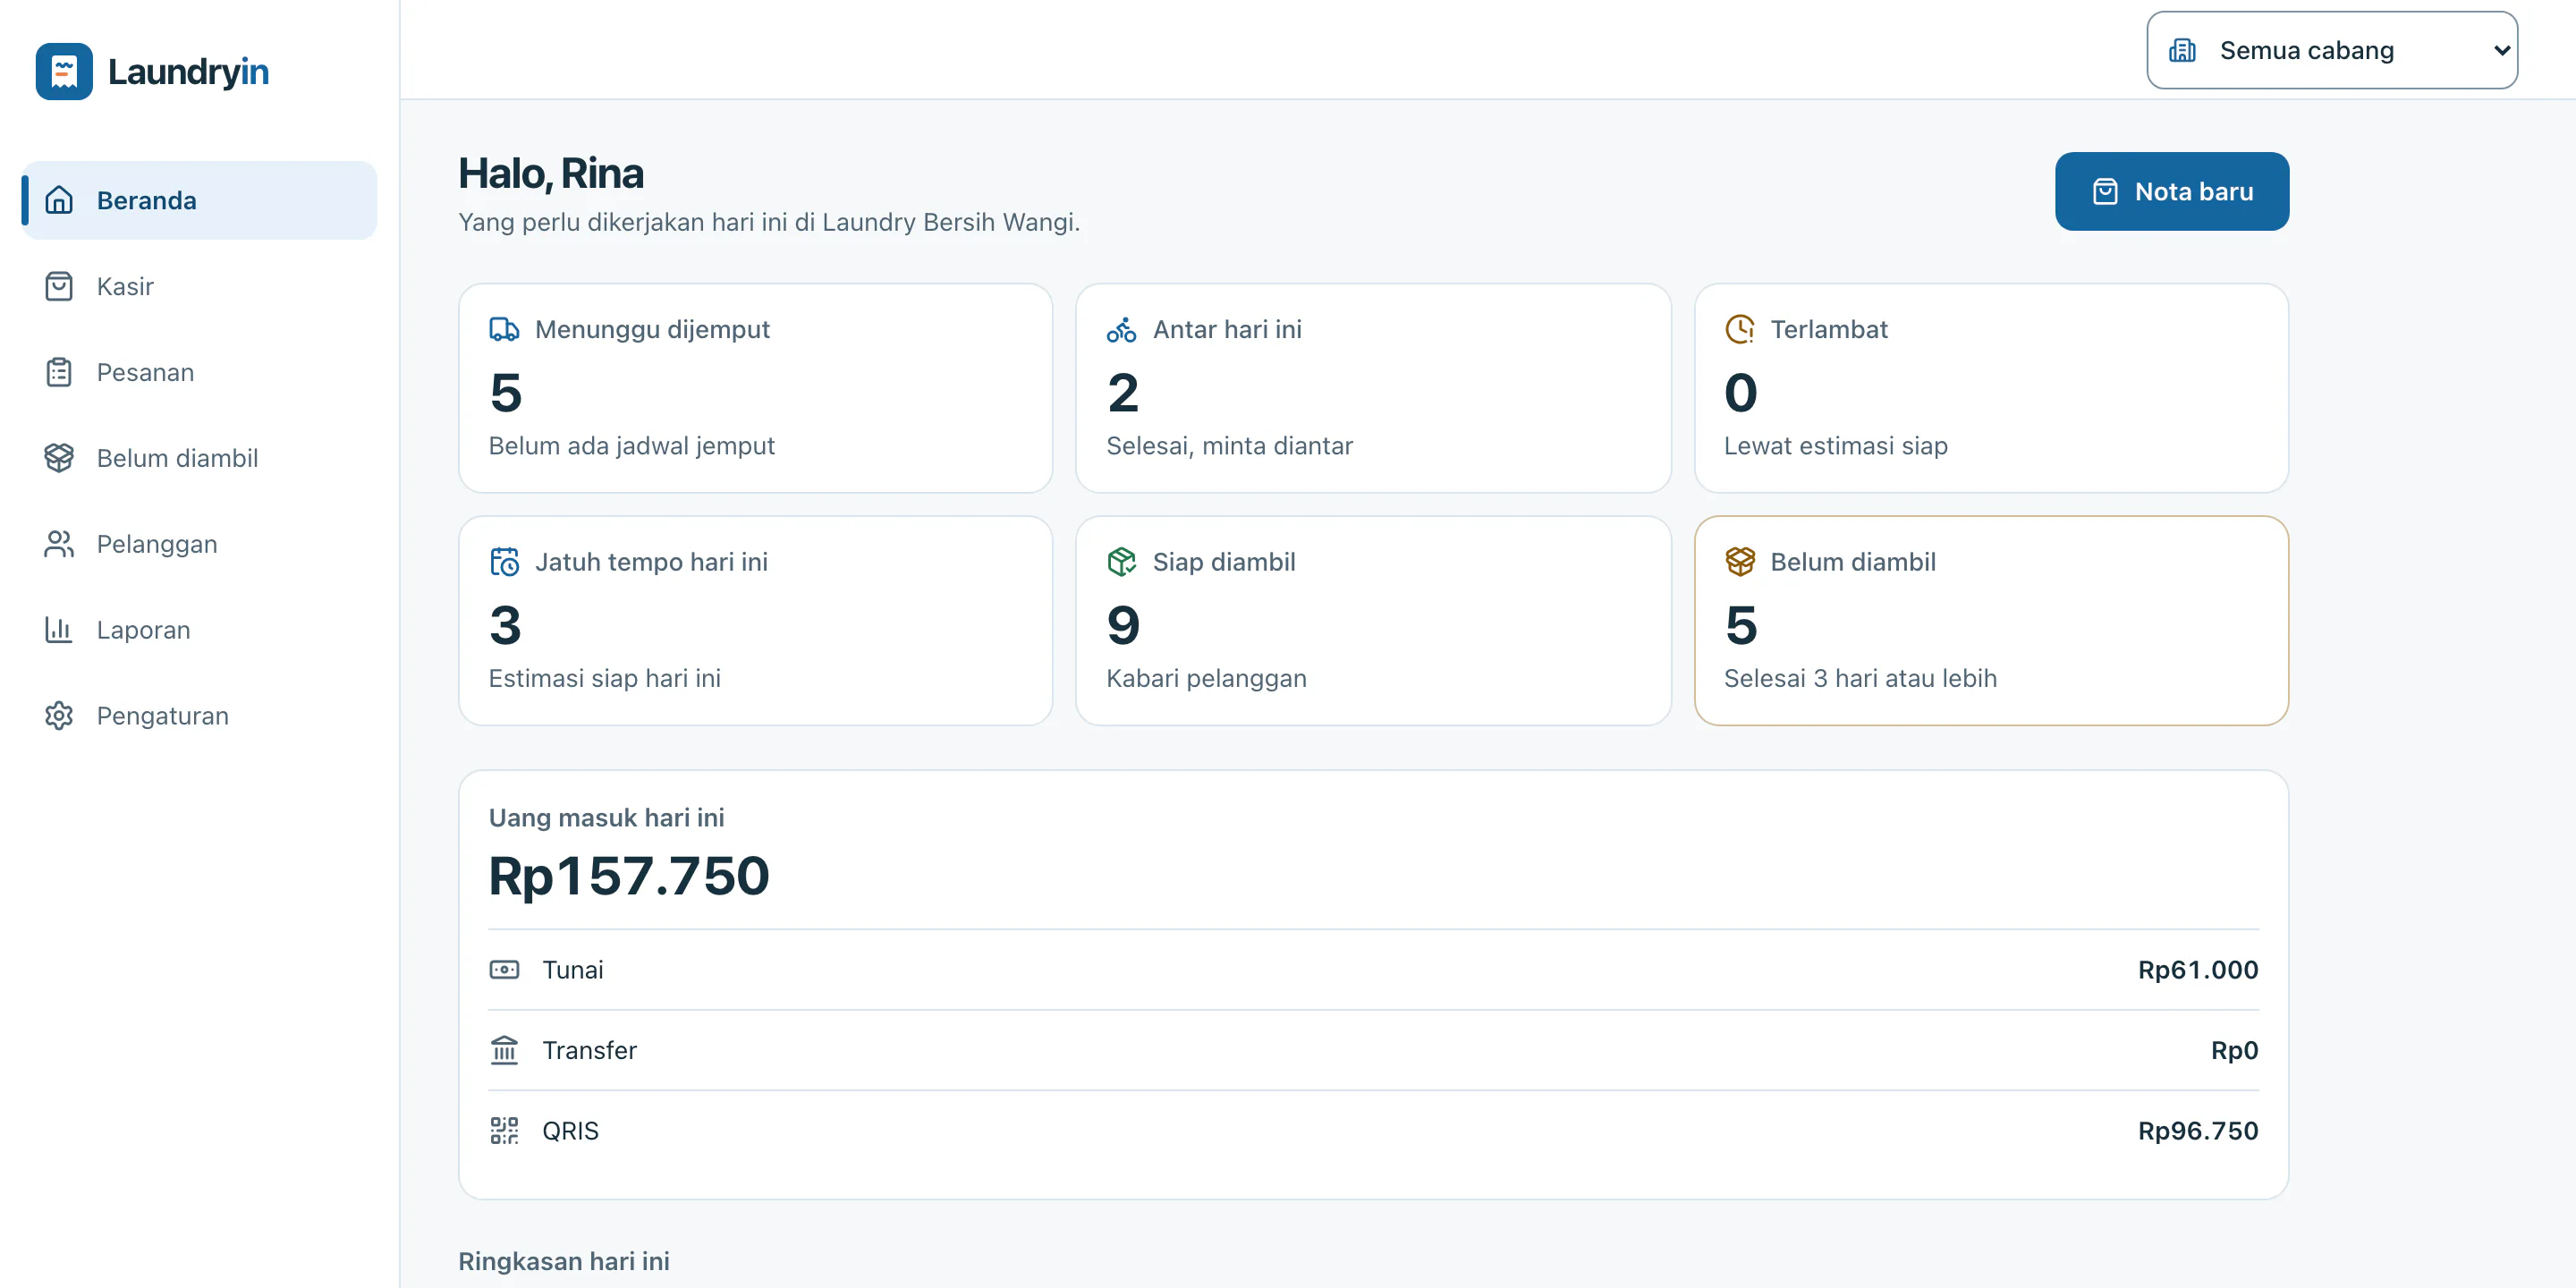Create a new note with Nota baru

coord(2171,191)
